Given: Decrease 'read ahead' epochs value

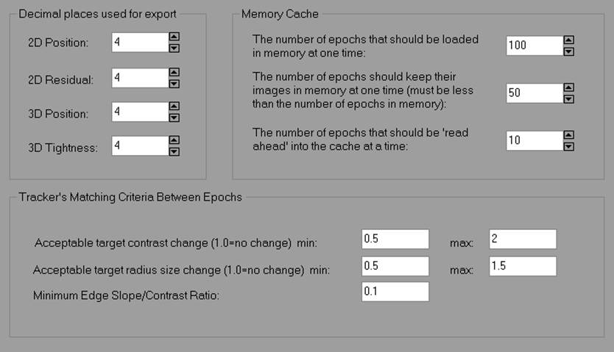Looking at the screenshot, I should click(568, 146).
